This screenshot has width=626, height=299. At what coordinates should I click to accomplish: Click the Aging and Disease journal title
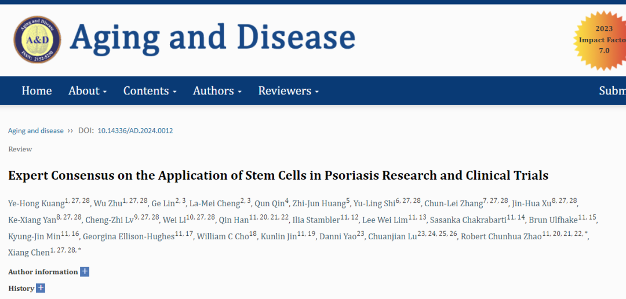click(x=212, y=38)
